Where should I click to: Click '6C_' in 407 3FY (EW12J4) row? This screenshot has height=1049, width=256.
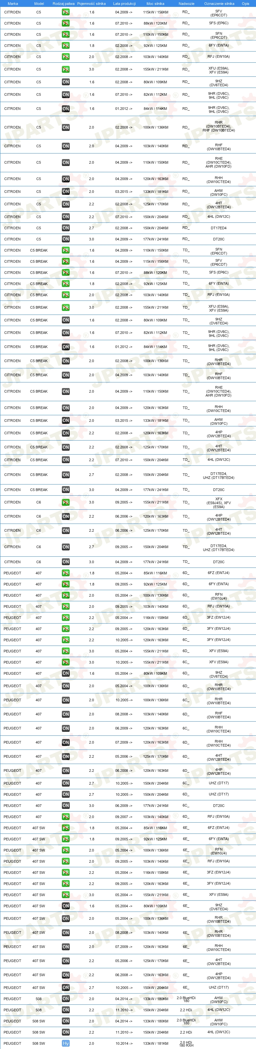[186, 640]
